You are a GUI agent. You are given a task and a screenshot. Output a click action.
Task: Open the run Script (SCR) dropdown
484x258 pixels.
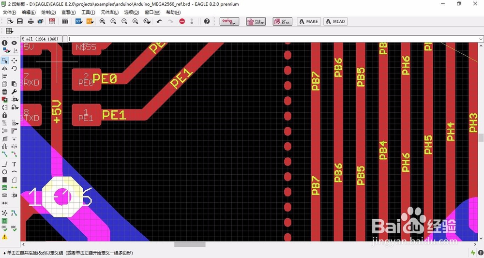click(79, 21)
